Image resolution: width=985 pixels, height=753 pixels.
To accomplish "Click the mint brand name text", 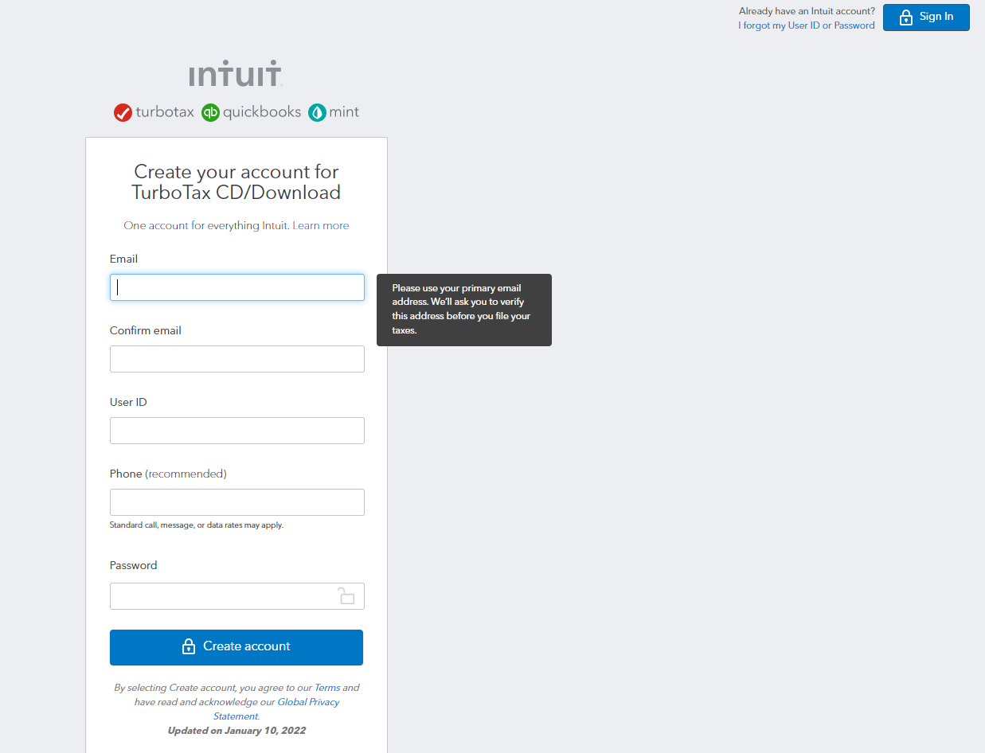I will point(344,112).
